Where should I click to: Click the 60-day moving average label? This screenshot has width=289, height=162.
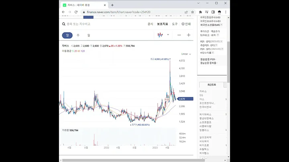coord(79,51)
